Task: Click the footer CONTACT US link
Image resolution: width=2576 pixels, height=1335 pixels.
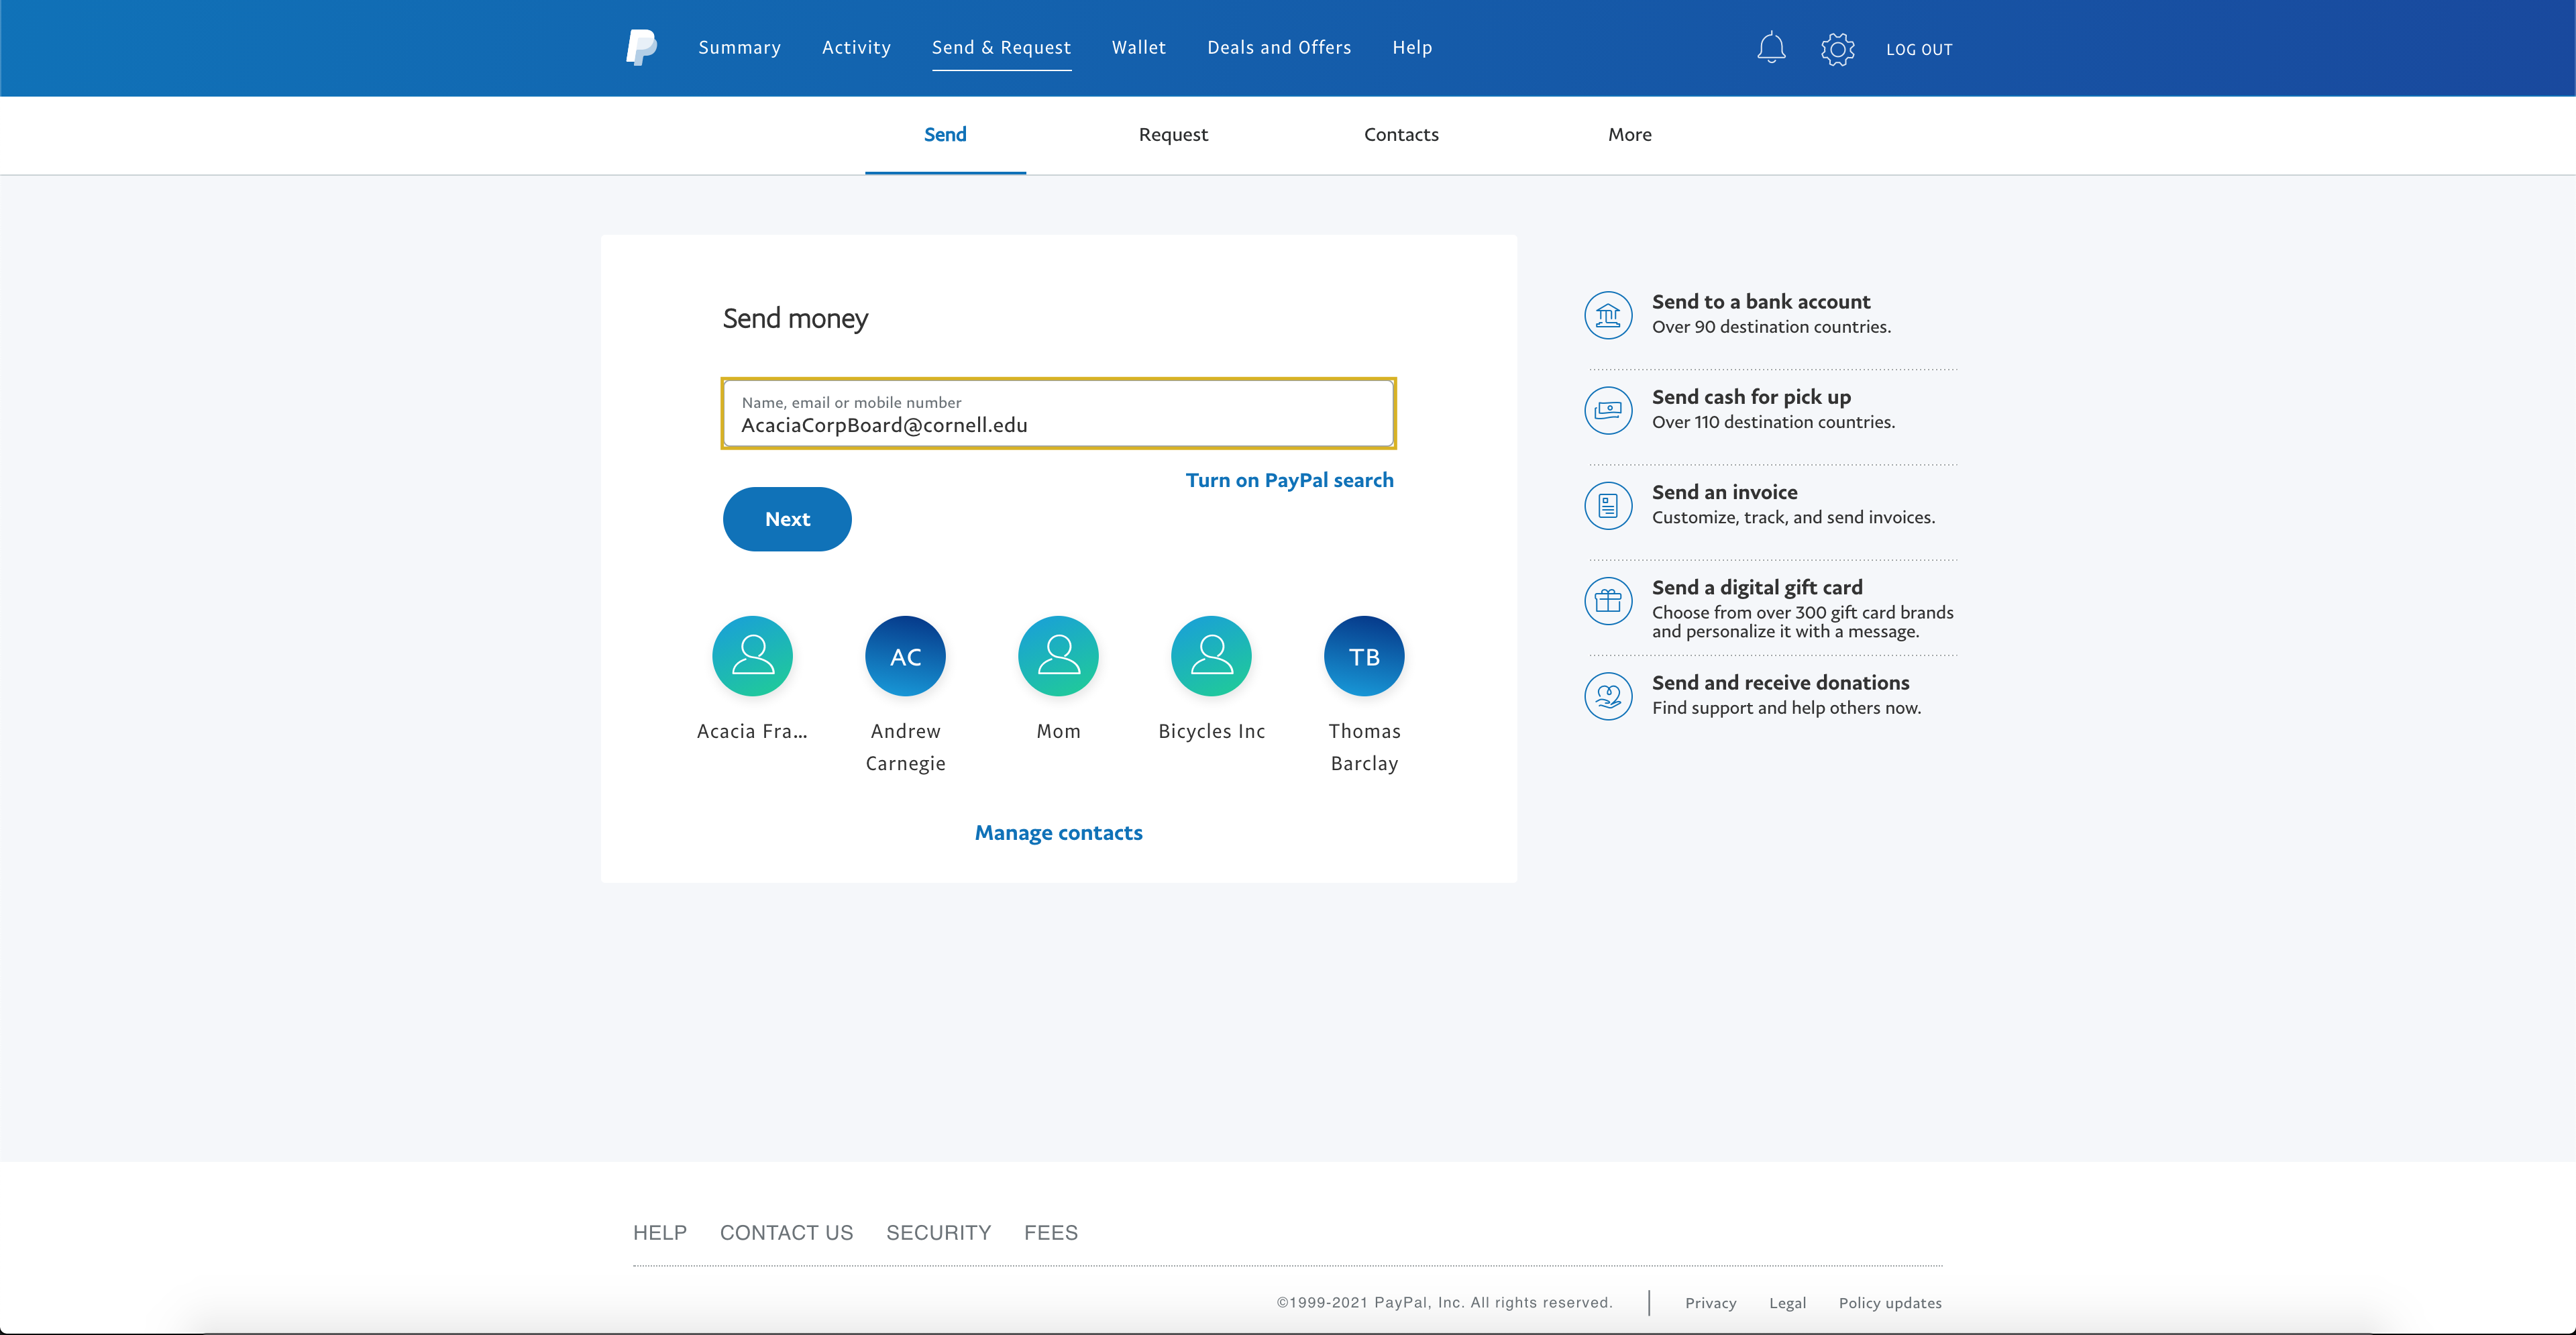Action: [x=786, y=1233]
